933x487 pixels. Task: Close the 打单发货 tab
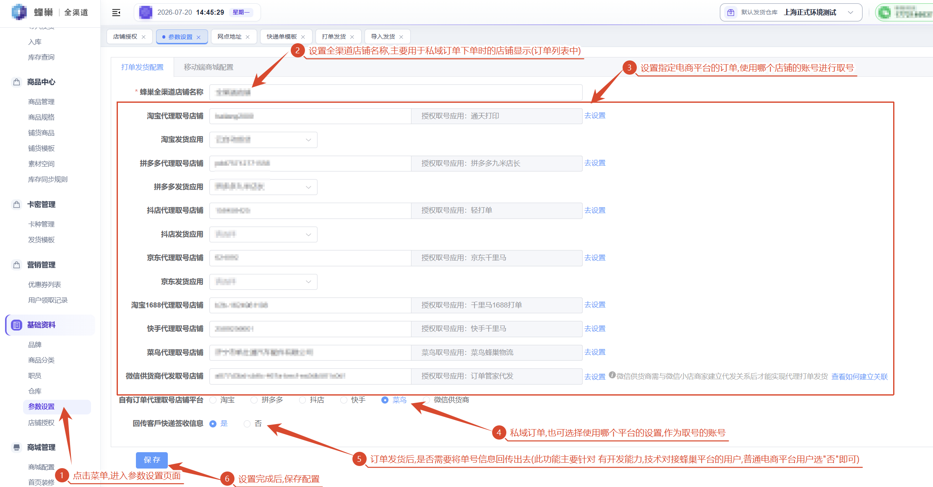click(x=352, y=37)
